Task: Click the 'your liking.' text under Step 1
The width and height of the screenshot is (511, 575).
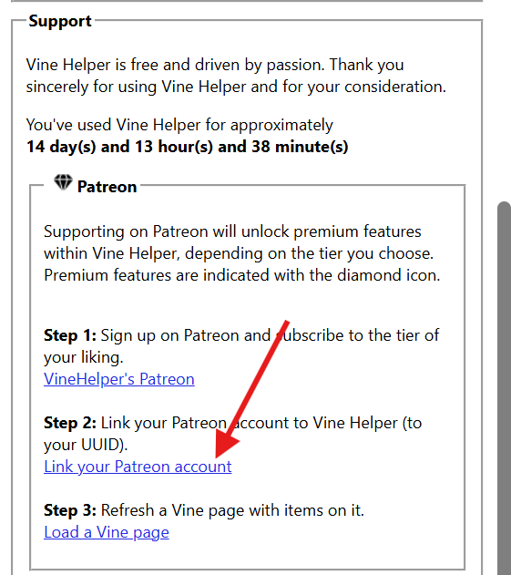Action: pos(84,357)
